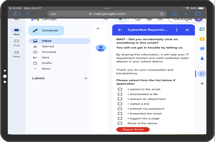Tick the "None of the above" checkbox
215x142 pixels.
tap(120, 123)
